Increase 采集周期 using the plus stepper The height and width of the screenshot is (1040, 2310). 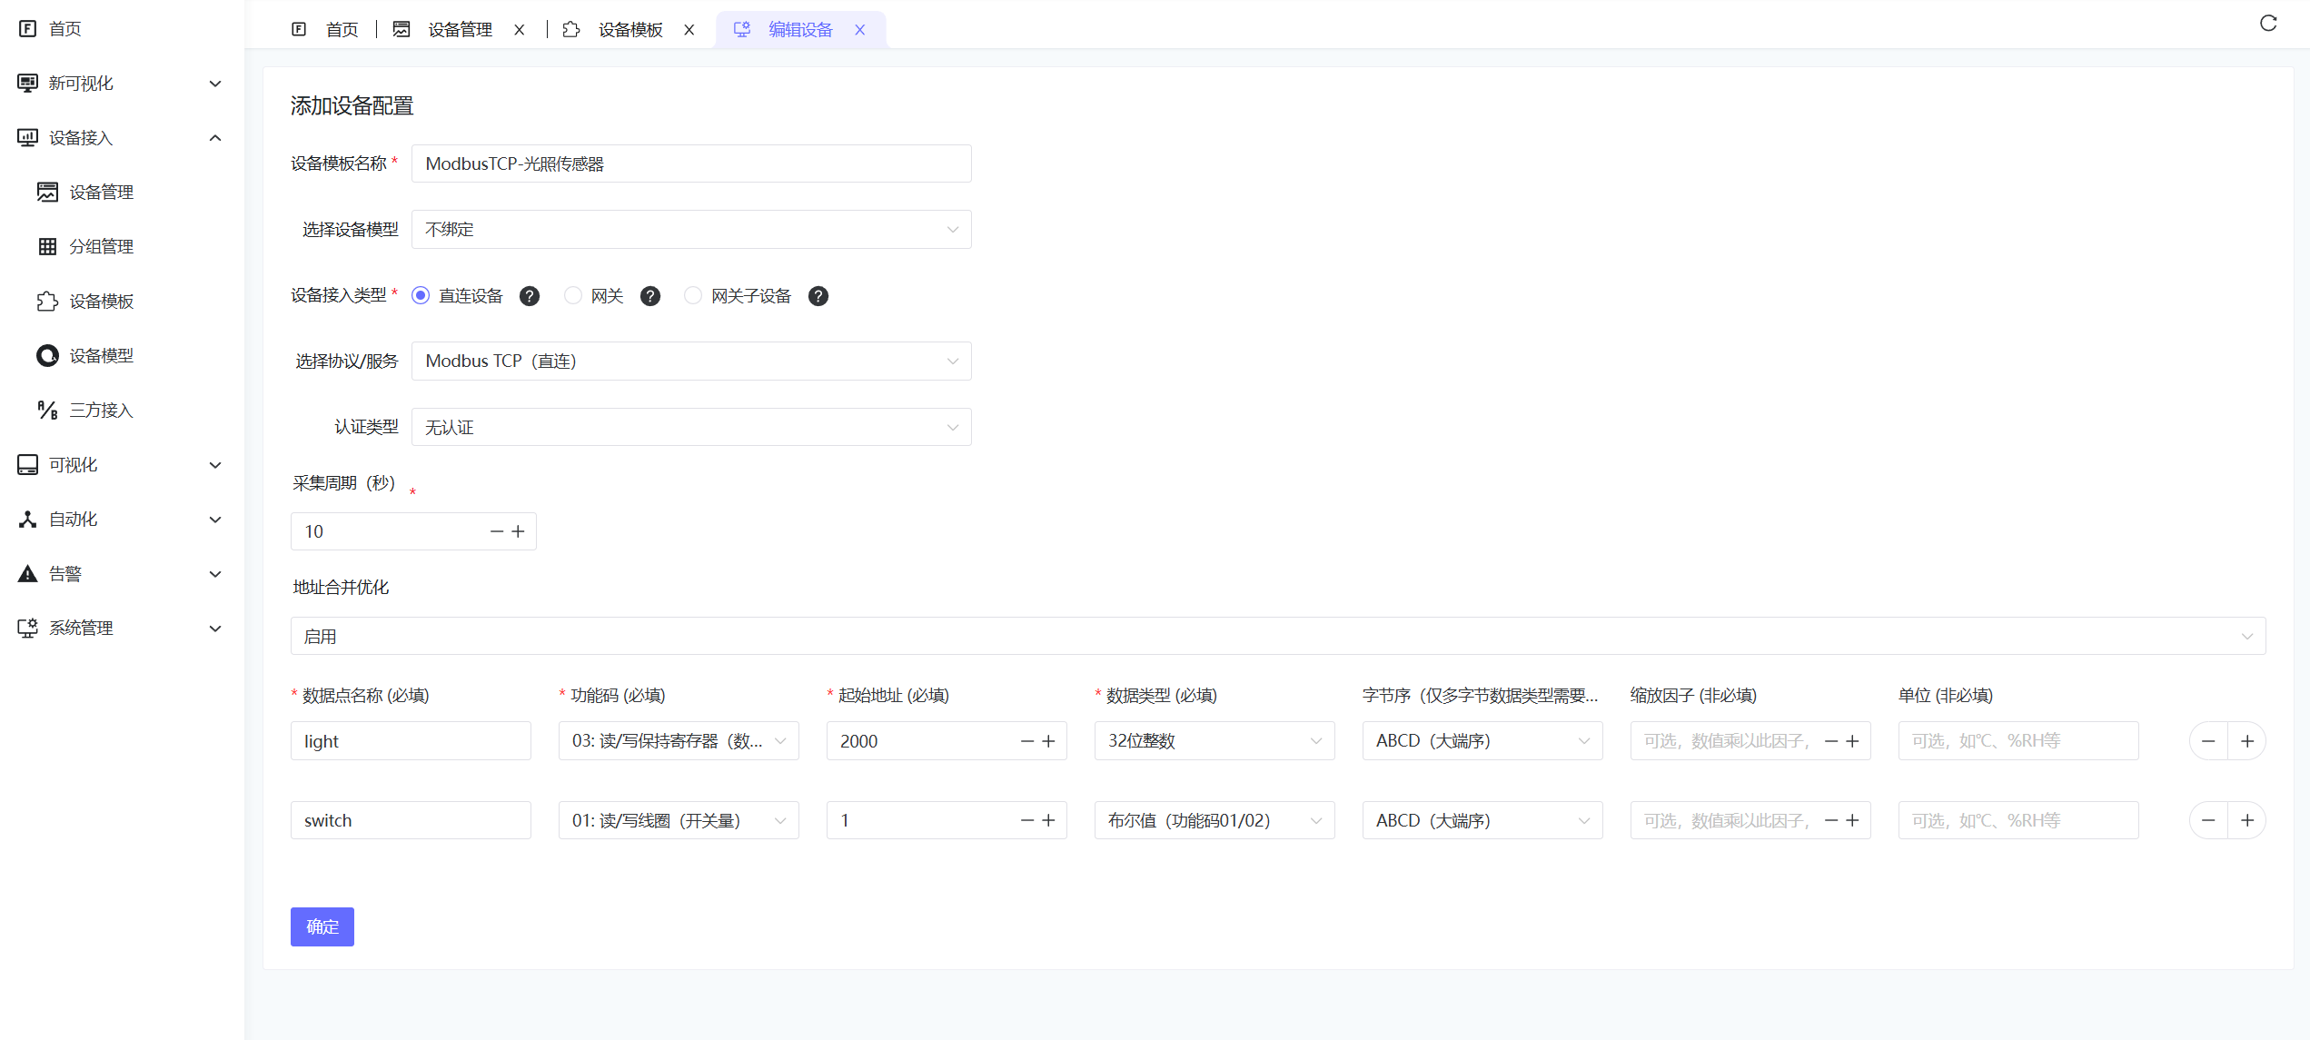[519, 530]
